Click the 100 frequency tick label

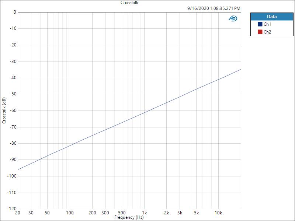point(70,213)
